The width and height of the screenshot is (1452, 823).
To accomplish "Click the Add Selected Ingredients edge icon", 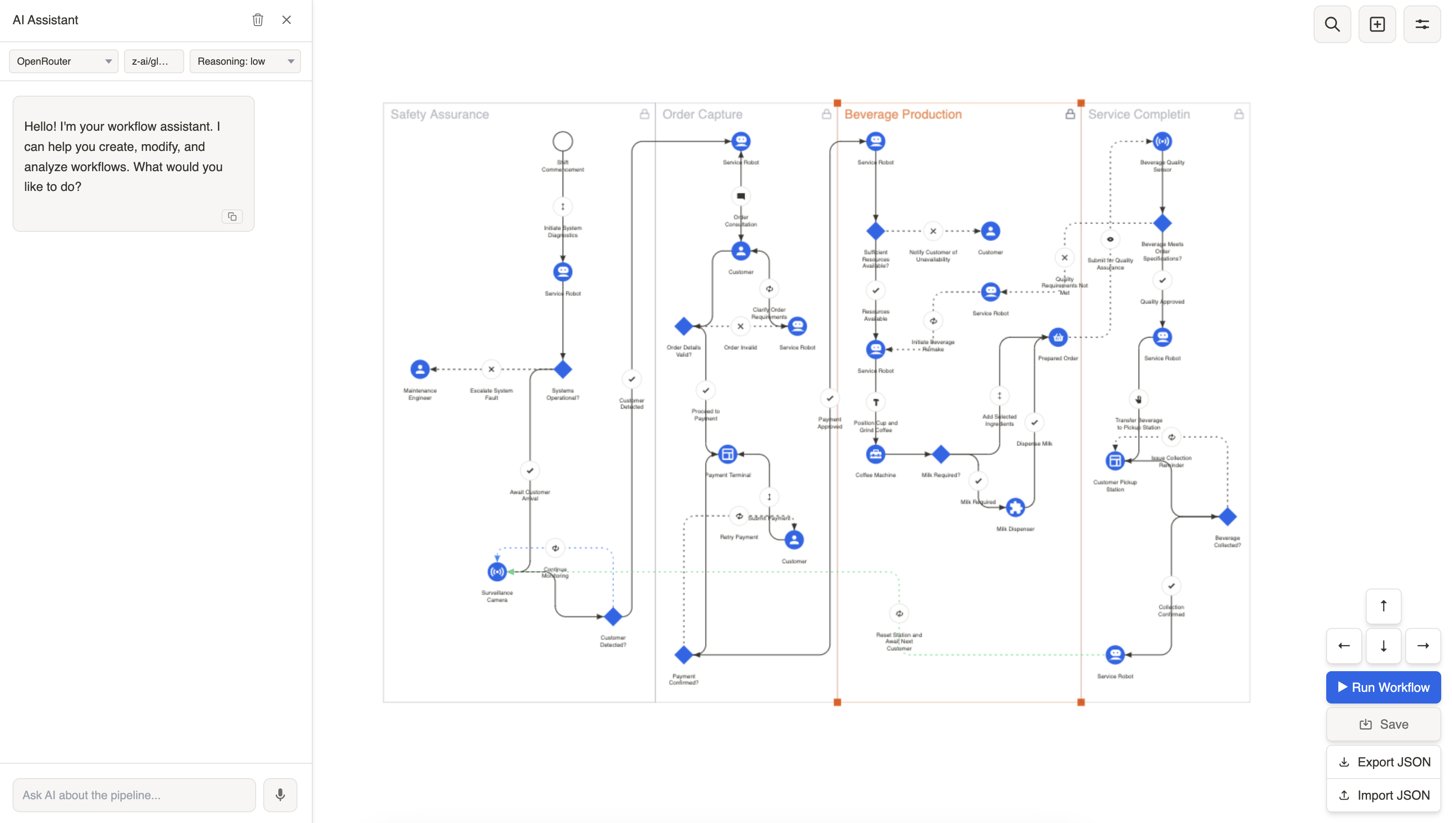I will [x=999, y=396].
